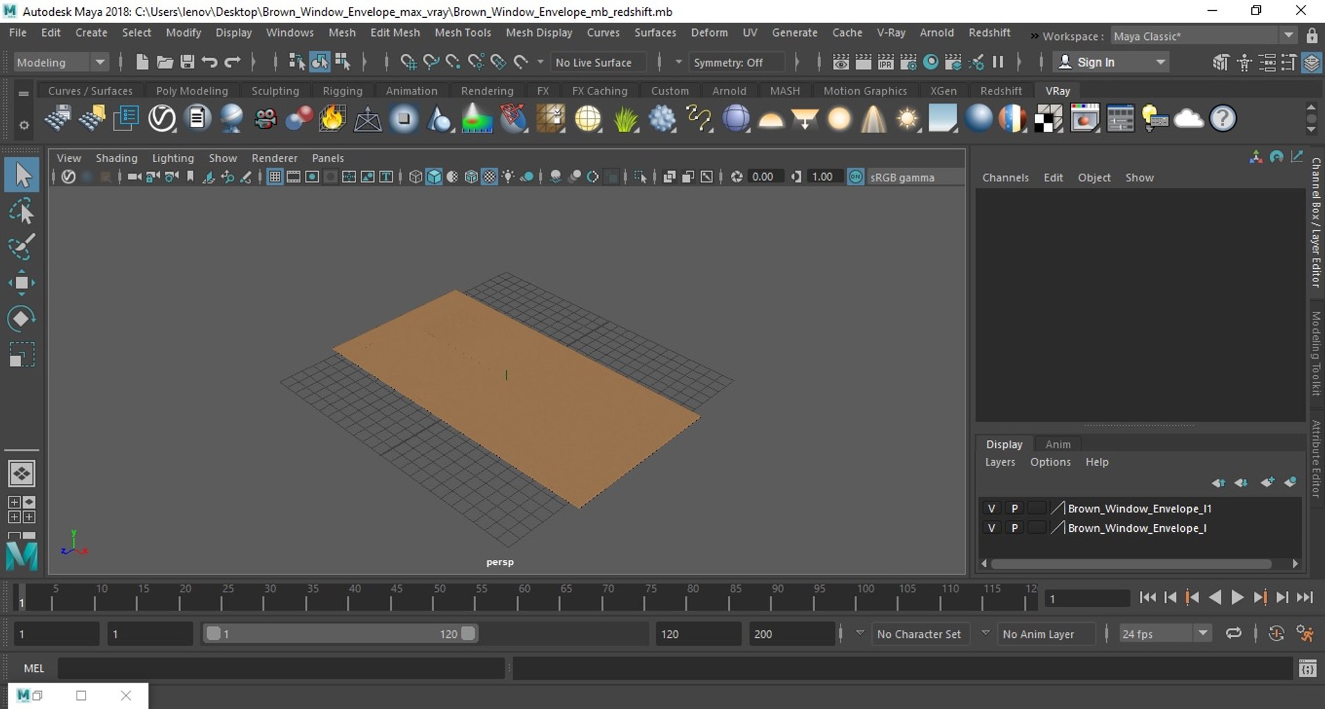Image resolution: width=1325 pixels, height=709 pixels.
Task: Click the Save Scene icon
Action: pyautogui.click(x=186, y=62)
